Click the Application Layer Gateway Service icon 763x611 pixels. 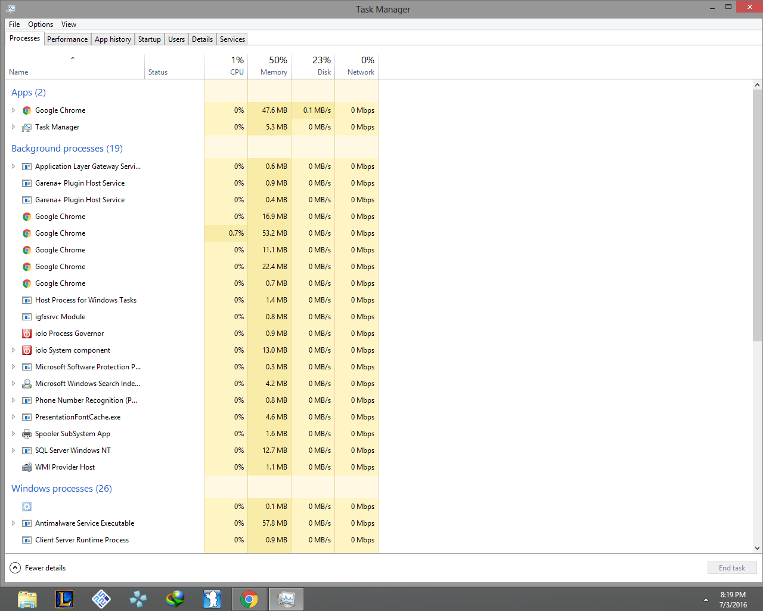tap(27, 166)
